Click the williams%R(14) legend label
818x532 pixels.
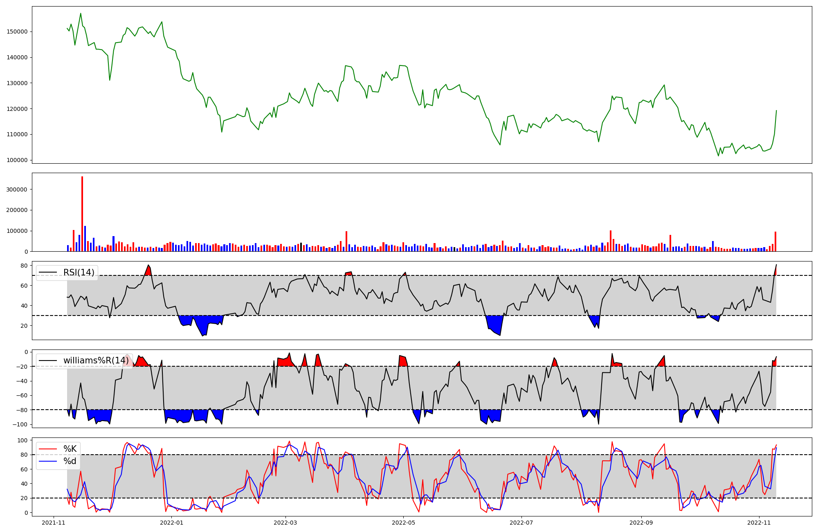(x=96, y=361)
